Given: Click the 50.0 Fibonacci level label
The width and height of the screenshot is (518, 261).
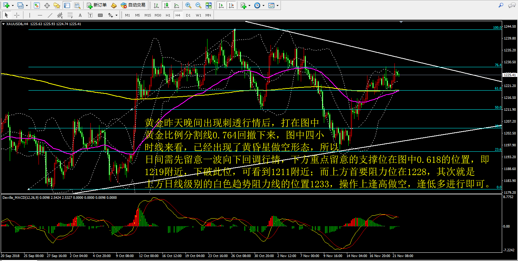Looking at the screenshot, I should coord(498,107).
